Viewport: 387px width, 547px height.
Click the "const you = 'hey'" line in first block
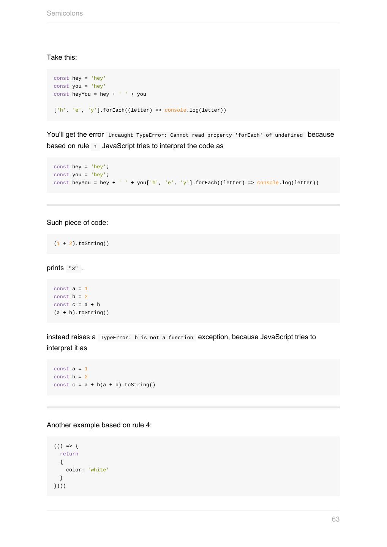pos(80,86)
